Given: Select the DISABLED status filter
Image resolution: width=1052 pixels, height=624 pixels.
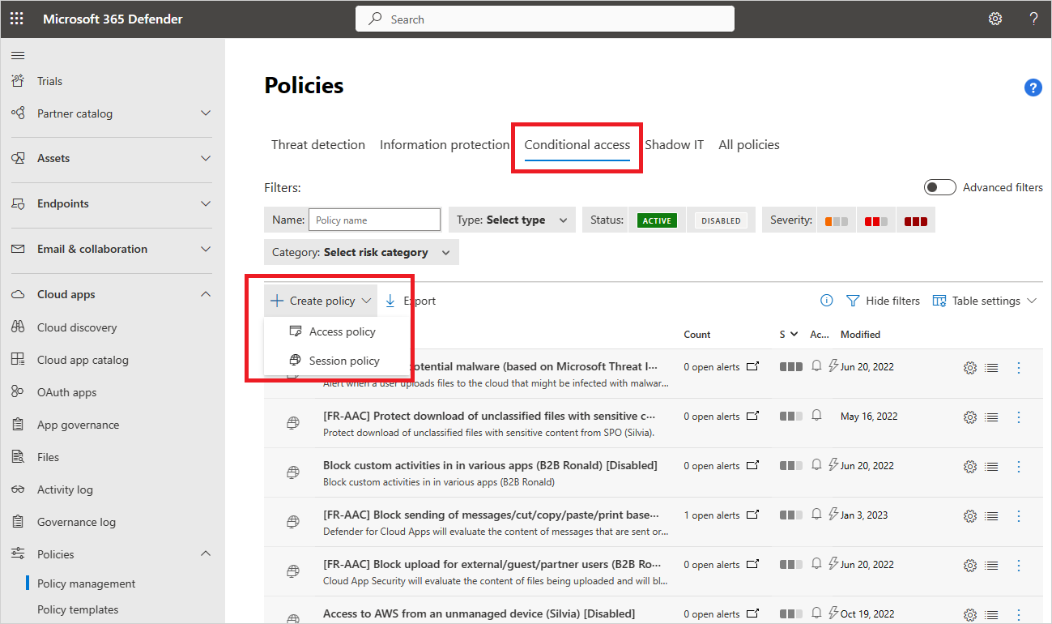Looking at the screenshot, I should point(720,220).
